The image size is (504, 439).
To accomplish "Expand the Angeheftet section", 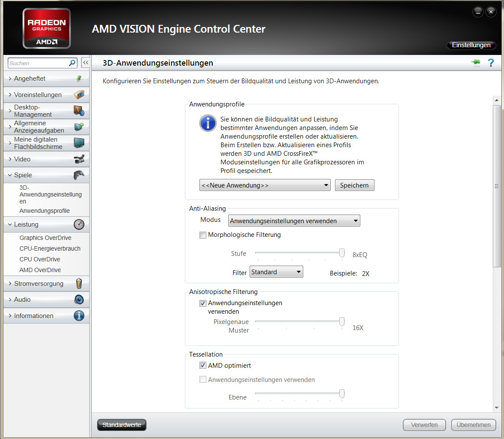I will tap(46, 79).
